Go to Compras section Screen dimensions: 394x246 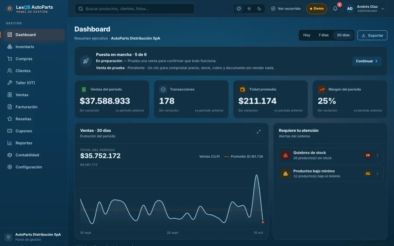point(34,59)
